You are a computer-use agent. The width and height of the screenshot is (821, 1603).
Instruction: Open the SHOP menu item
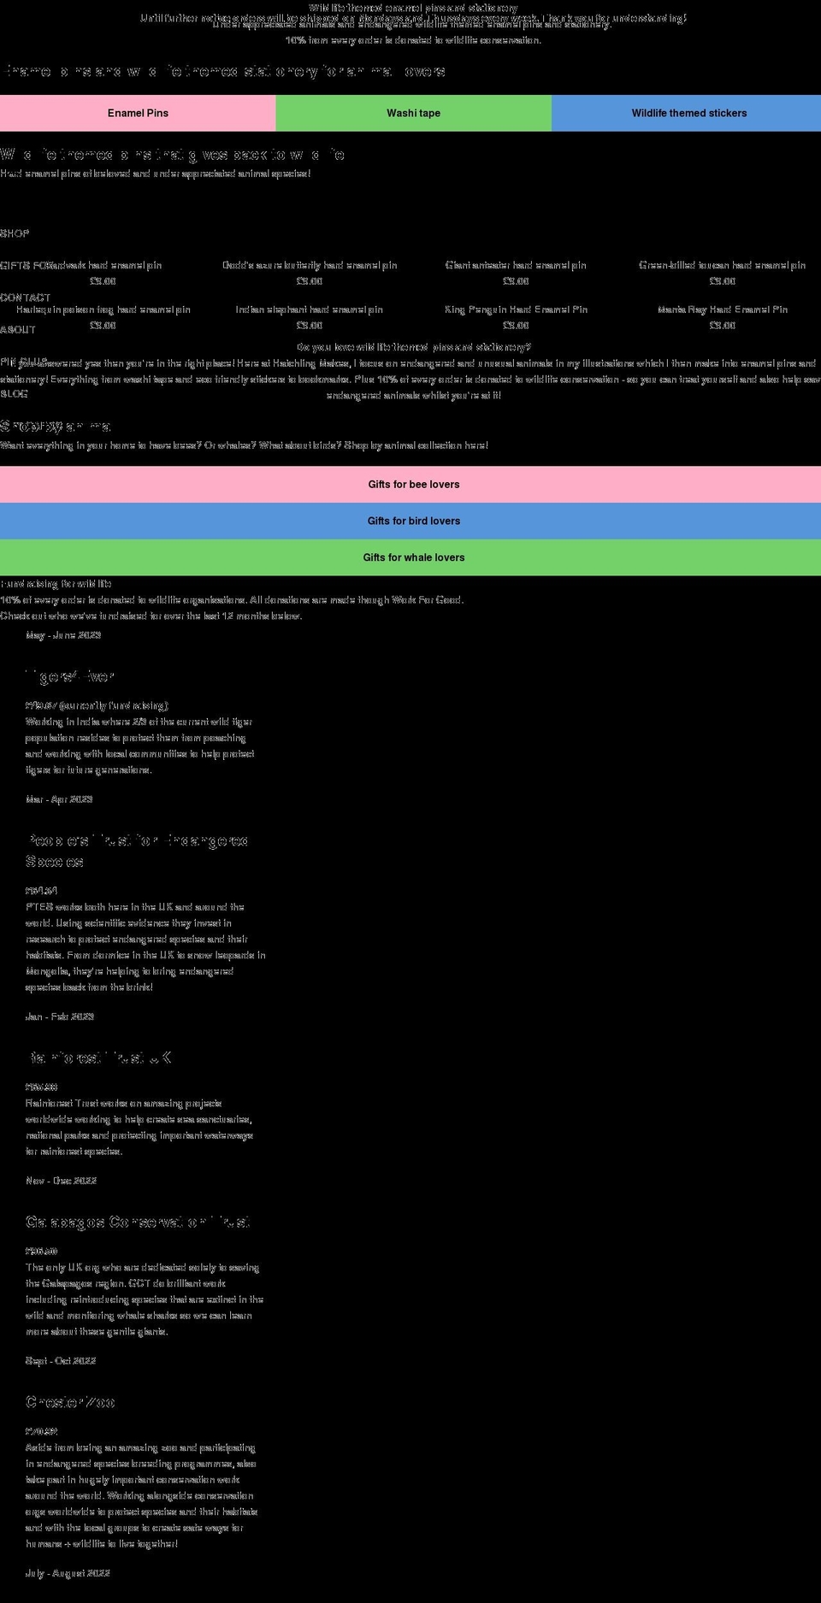[x=15, y=233]
